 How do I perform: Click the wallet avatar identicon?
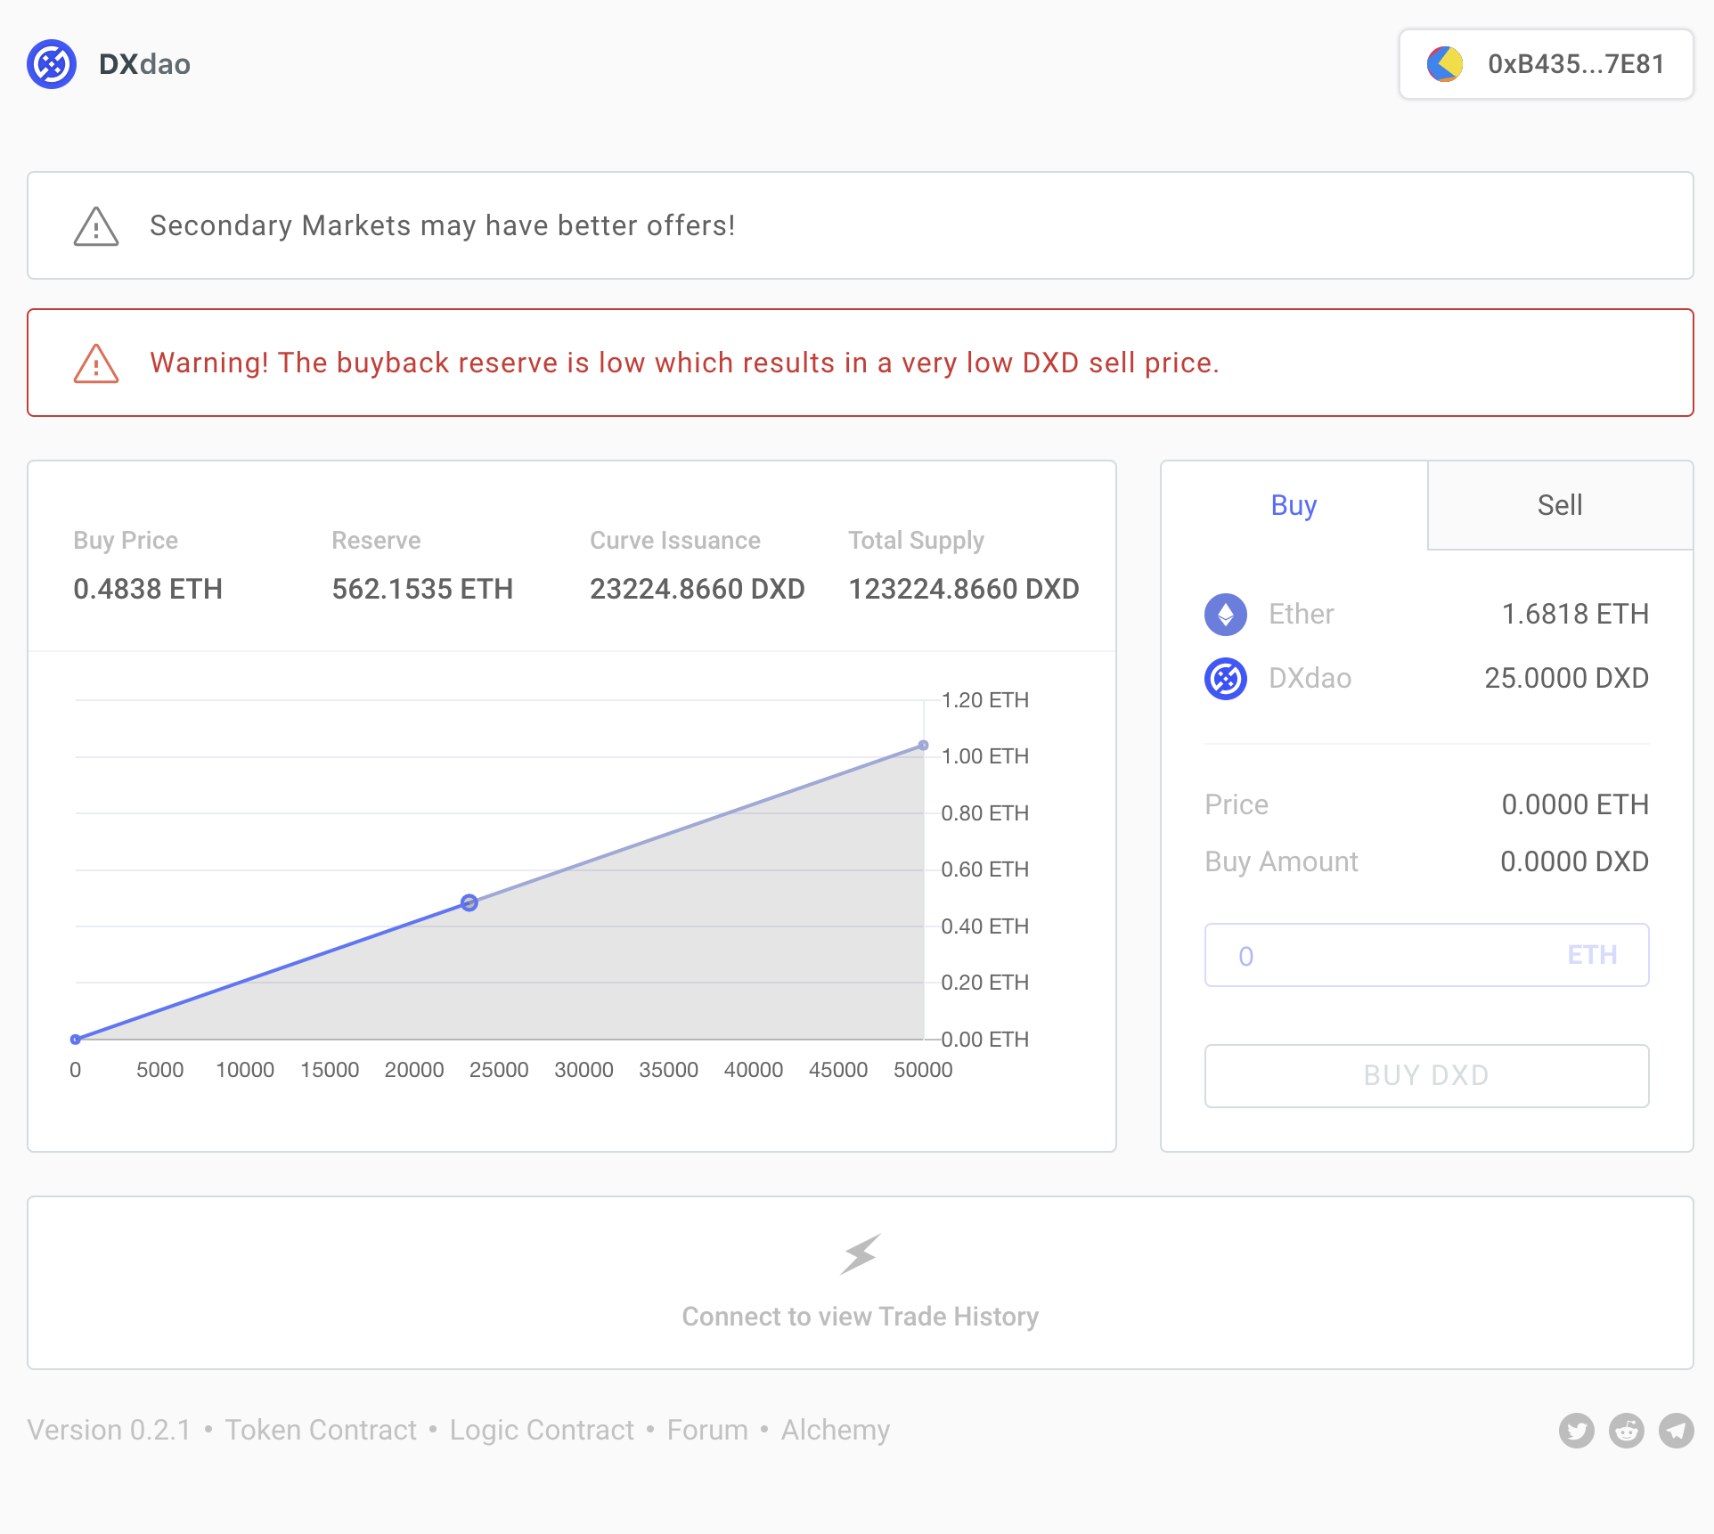[x=1444, y=64]
